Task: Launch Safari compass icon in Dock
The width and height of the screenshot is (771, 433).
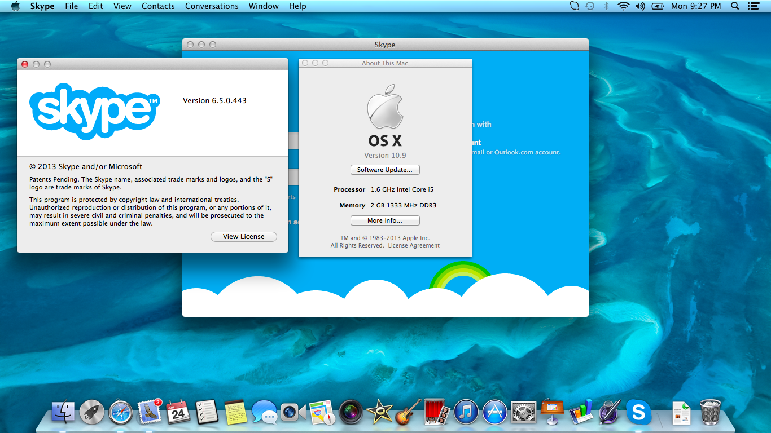Action: 120,413
